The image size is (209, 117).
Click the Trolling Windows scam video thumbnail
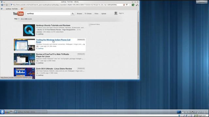pos(24,45)
